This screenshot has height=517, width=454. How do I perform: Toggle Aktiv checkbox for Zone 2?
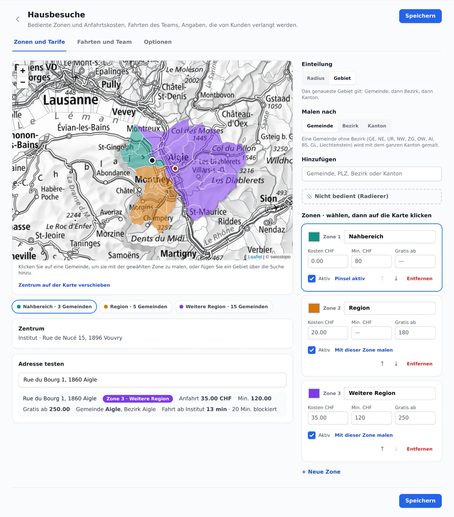pyautogui.click(x=312, y=350)
